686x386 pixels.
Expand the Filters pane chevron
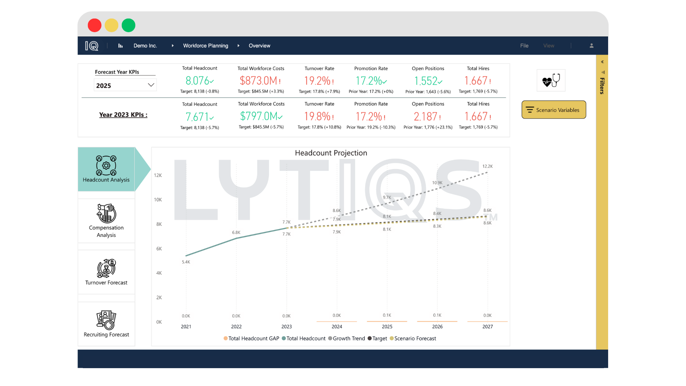(x=602, y=62)
